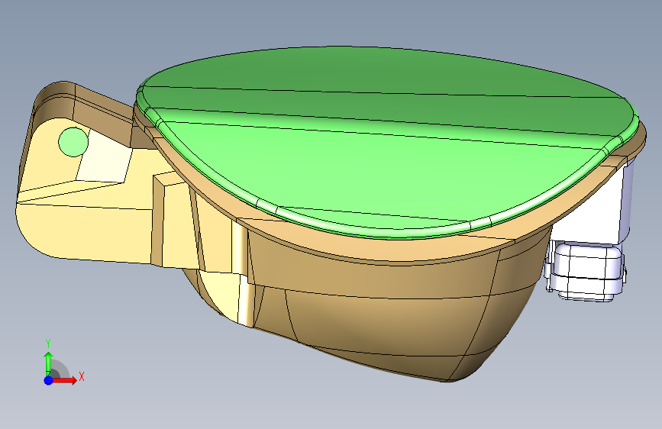Click the blue Z axis dot of triad
The width and height of the screenshot is (662, 429).
tap(49, 380)
